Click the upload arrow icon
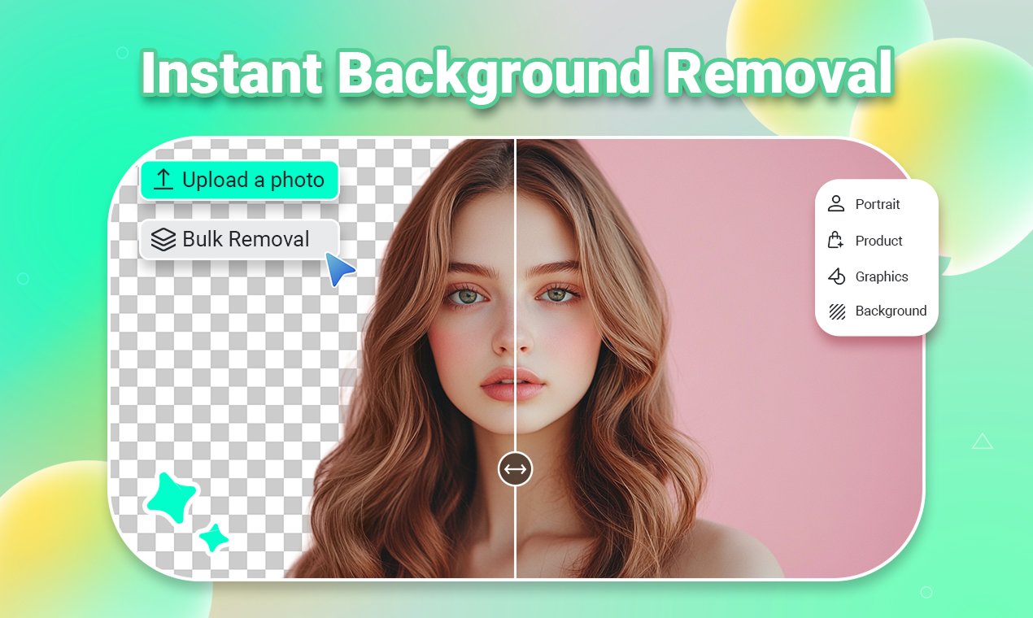 (x=163, y=181)
